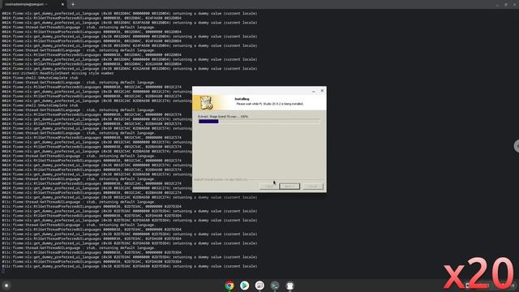Click the Back button in installer
This screenshot has width=519, height=292.
tap(269, 187)
